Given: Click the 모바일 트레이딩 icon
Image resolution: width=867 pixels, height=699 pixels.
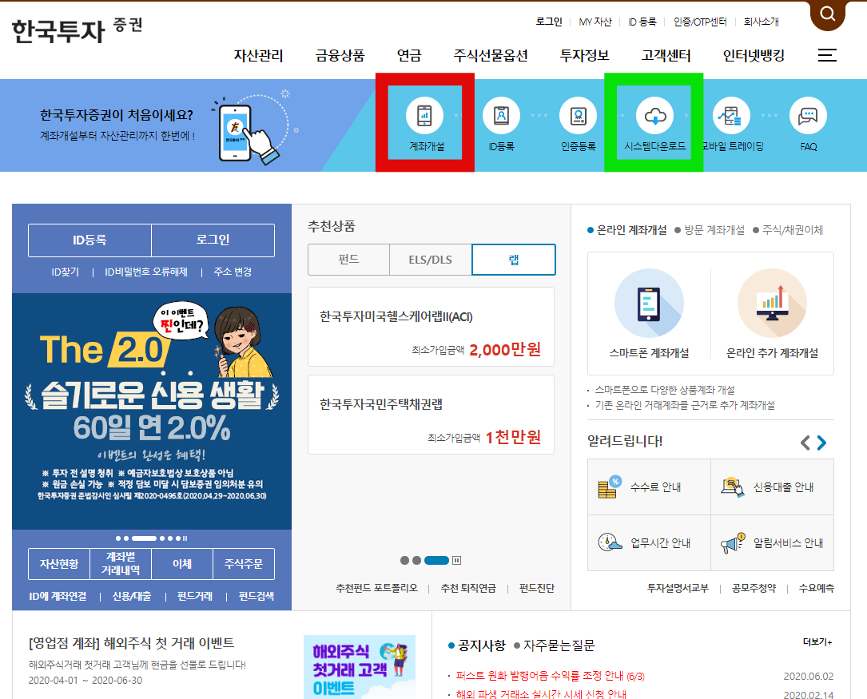Looking at the screenshot, I should click(731, 116).
